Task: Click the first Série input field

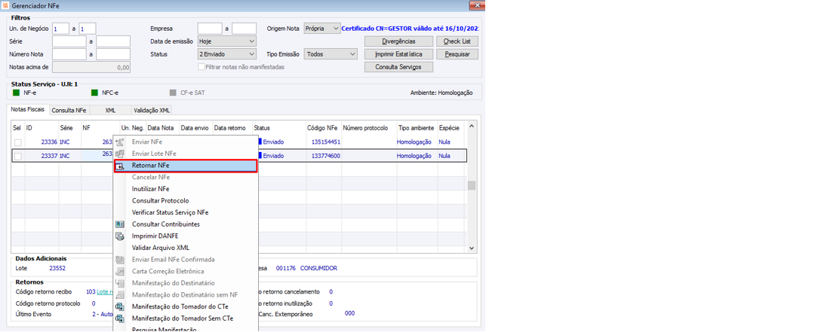Action: click(69, 41)
